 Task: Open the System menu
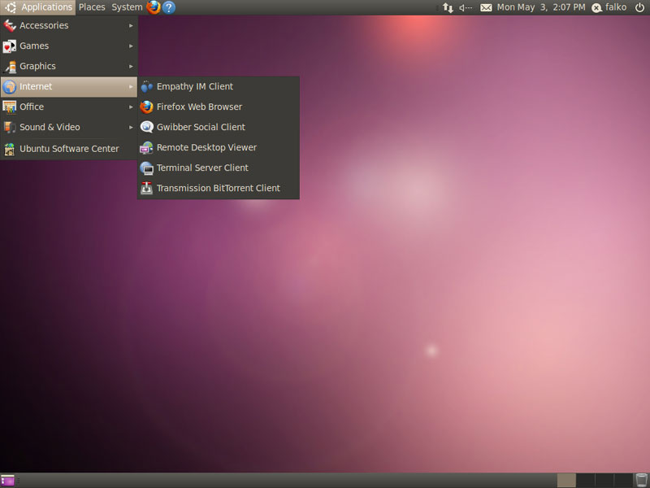[x=127, y=7]
